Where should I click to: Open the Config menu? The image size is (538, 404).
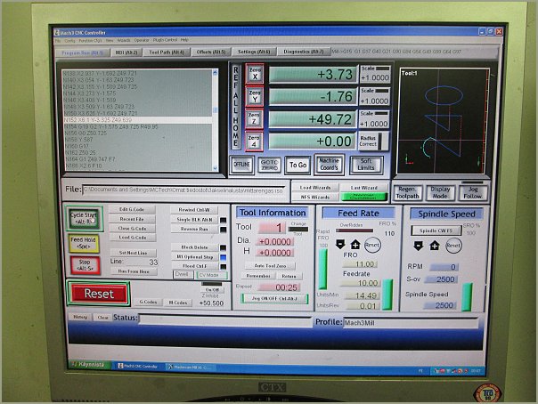(x=69, y=40)
